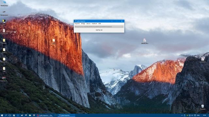Select the Tools 1 folder desktop icon
209x117 pixels.
4,51
